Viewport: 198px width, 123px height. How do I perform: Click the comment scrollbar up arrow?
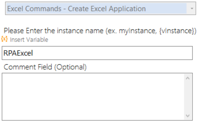pyautogui.click(x=188, y=78)
